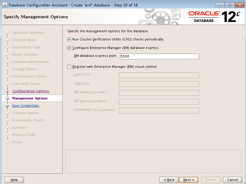
Task: Uncheck Run Cluster Verification Utility checks
Action: point(69,39)
